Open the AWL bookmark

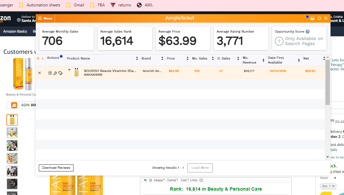[x=145, y=5]
